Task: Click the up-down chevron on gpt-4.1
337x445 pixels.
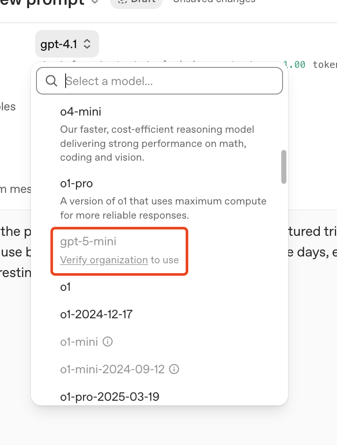Action: click(x=87, y=44)
